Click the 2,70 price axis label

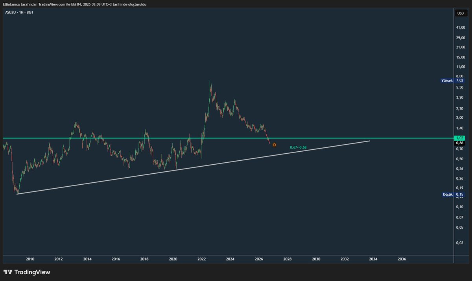pyautogui.click(x=460, y=108)
